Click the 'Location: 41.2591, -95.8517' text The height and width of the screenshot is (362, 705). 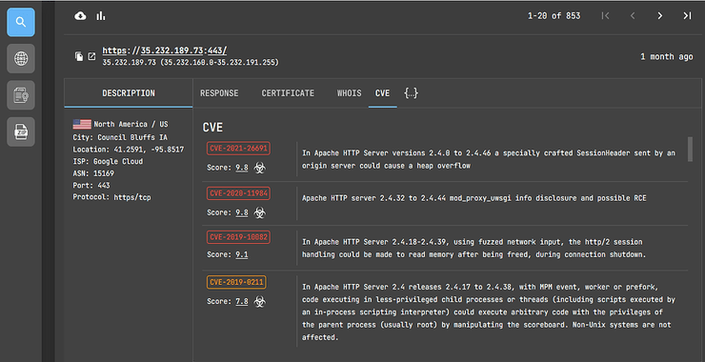click(x=129, y=150)
